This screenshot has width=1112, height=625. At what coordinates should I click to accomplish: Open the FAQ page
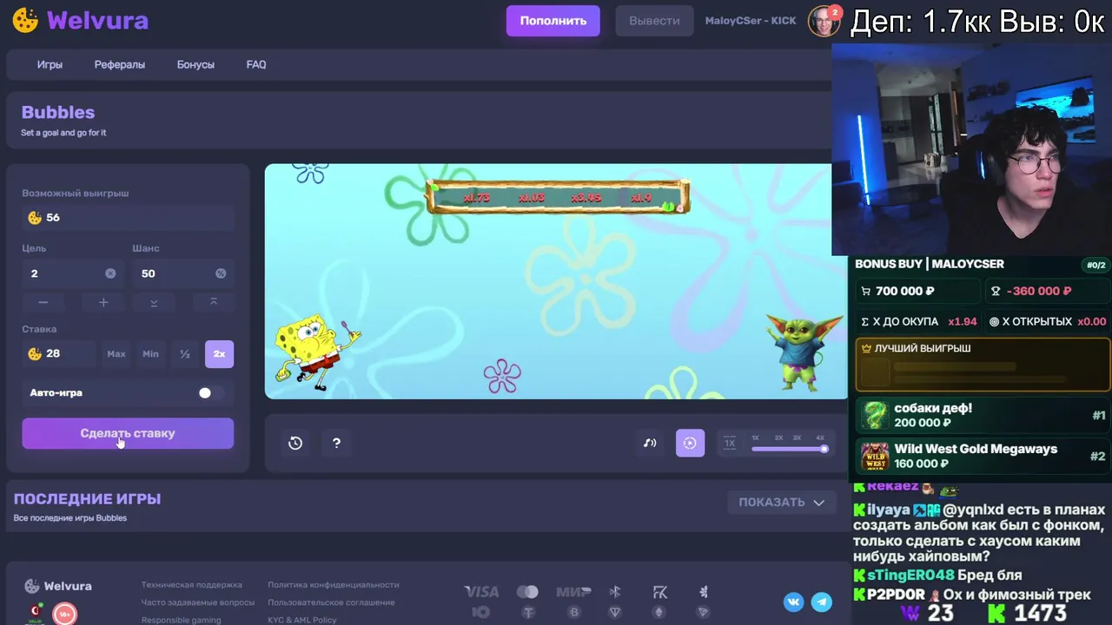[256, 64]
